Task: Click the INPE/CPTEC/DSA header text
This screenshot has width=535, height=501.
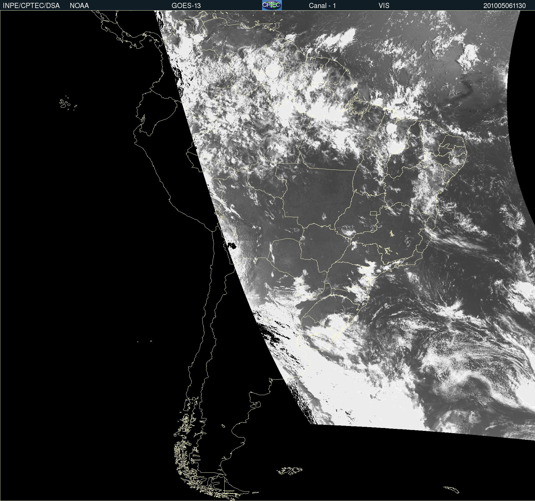Action: (31, 6)
